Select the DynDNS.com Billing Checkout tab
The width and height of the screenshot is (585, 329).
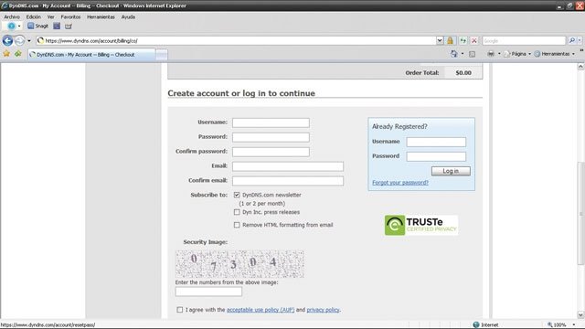tap(91, 55)
